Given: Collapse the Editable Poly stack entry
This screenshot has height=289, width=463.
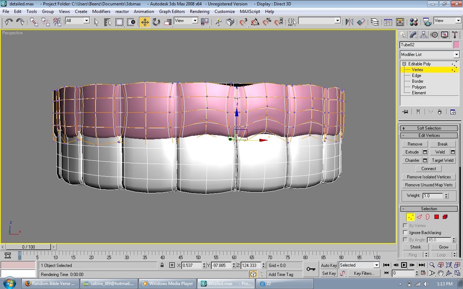Looking at the screenshot, I should tap(404, 64).
